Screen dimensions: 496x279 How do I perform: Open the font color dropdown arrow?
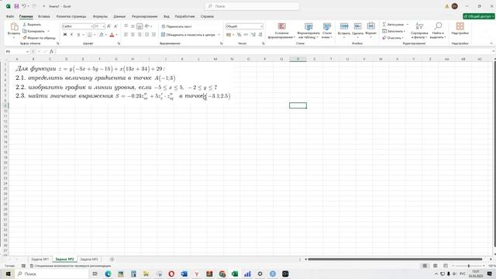pyautogui.click(x=117, y=35)
